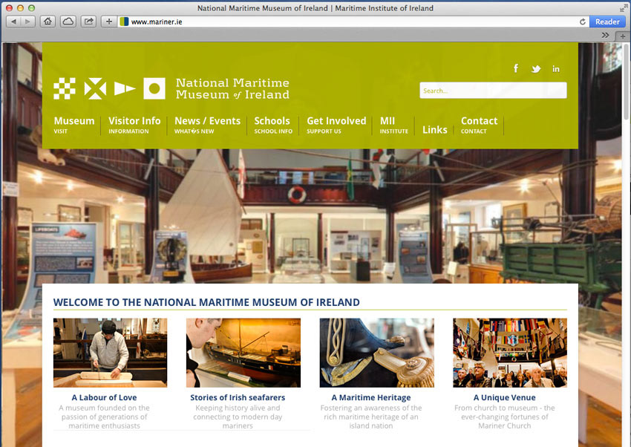Follow the A Labour of Love link

[x=104, y=397]
